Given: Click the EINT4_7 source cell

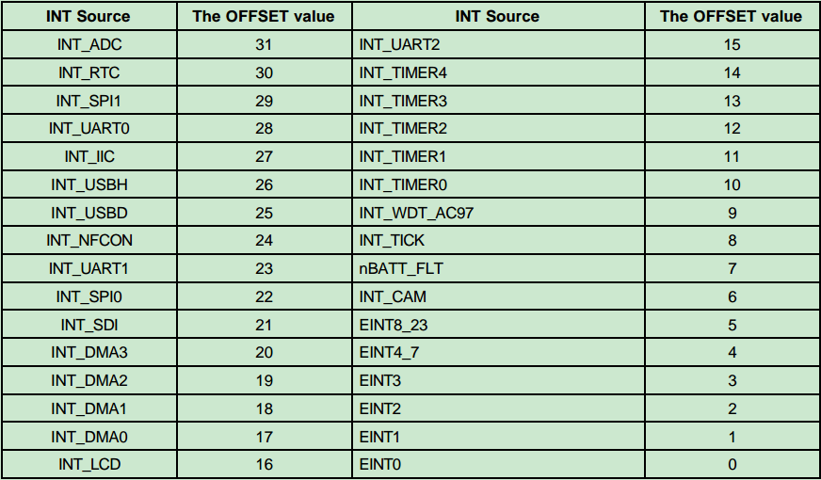Looking at the screenshot, I should [390, 352].
